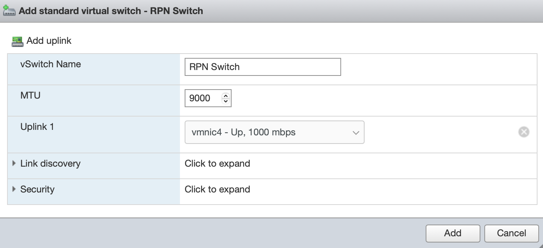Click the dialog resize handle in the corner
The height and width of the screenshot is (248, 543).
tap(540, 245)
